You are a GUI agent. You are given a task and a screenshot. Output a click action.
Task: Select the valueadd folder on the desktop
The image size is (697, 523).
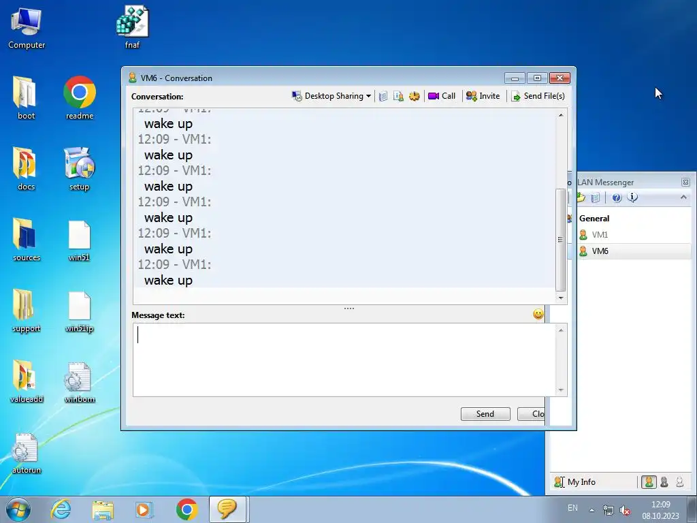(x=27, y=381)
